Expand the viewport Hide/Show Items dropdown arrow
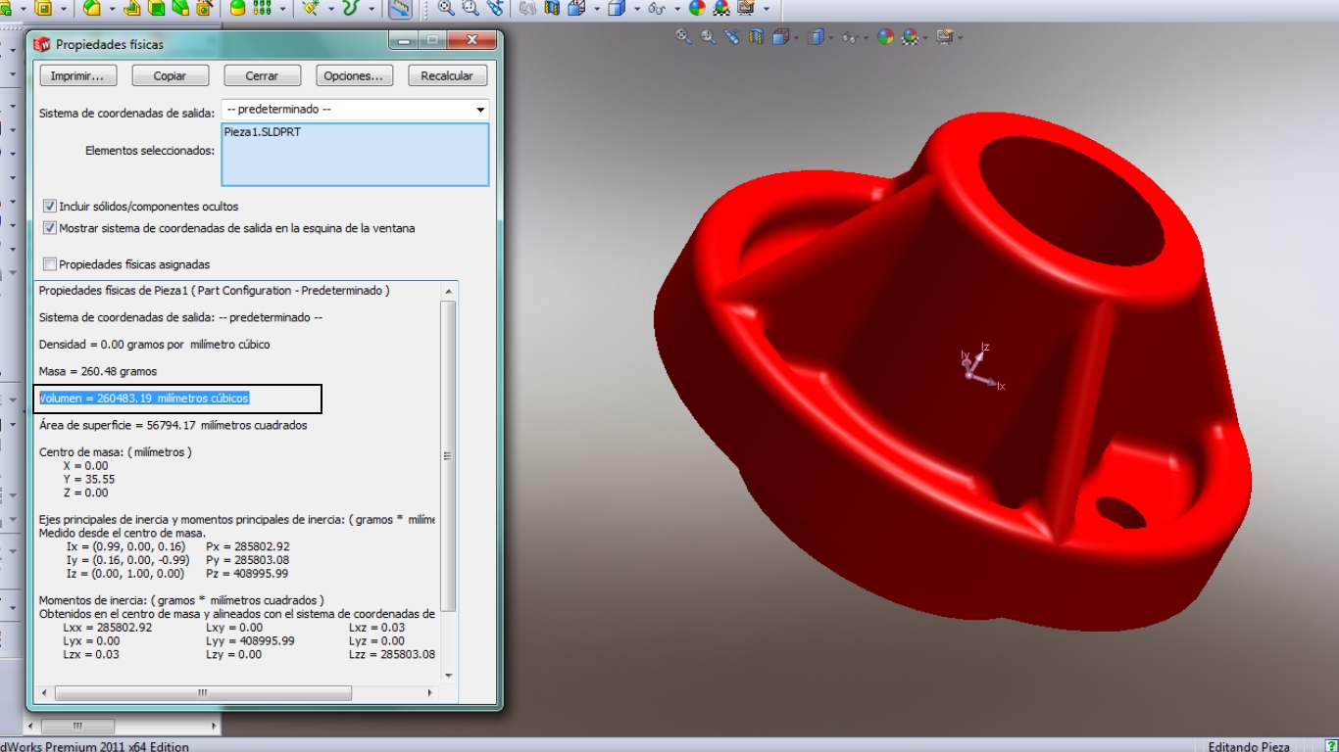1339x752 pixels. (x=866, y=38)
